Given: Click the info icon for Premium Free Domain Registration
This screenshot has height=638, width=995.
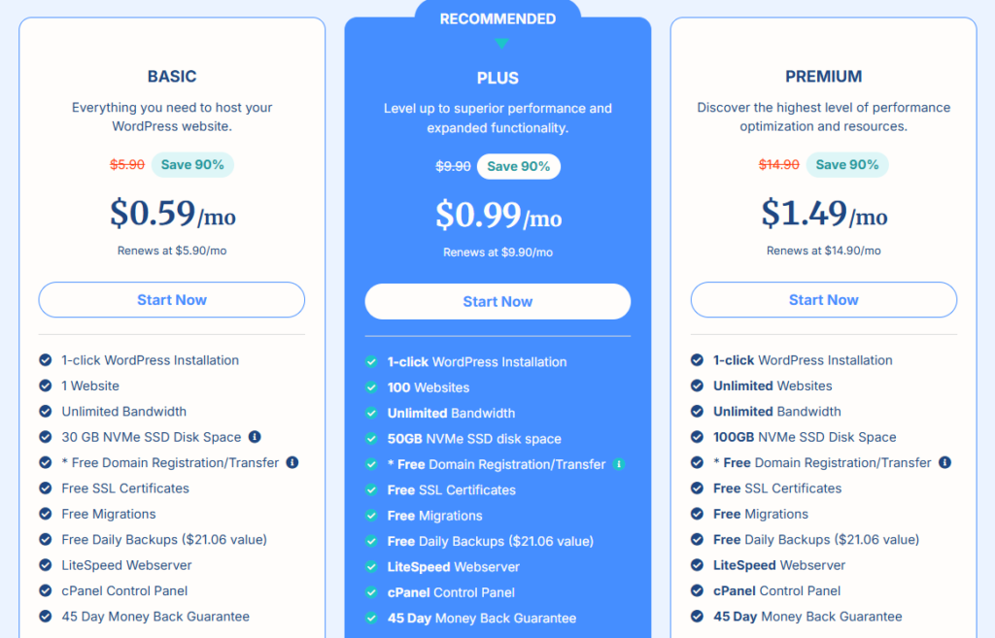Looking at the screenshot, I should tap(944, 462).
